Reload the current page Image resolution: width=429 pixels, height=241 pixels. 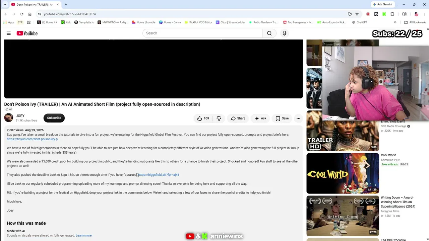coord(22,14)
